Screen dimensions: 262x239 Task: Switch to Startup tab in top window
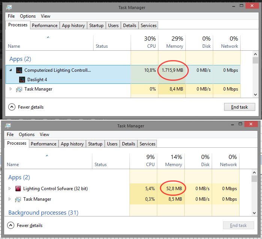(x=96, y=26)
